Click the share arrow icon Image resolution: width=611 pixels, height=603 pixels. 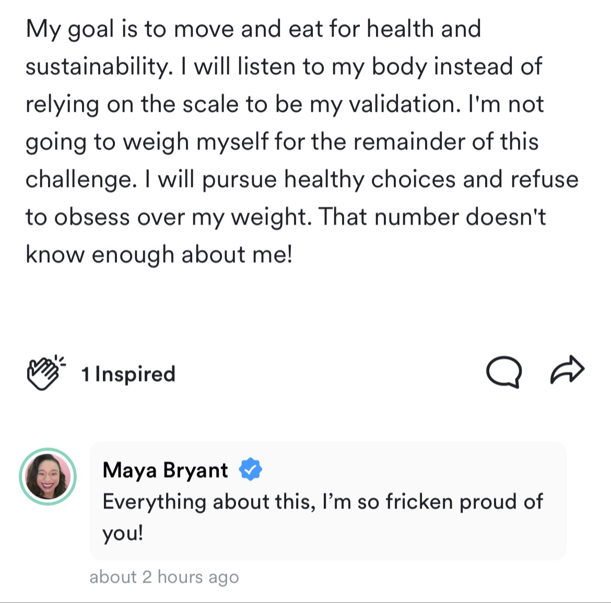(568, 370)
